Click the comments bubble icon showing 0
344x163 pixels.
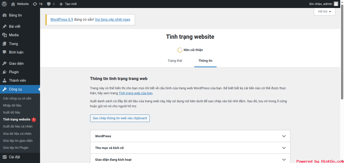pos(49,4)
